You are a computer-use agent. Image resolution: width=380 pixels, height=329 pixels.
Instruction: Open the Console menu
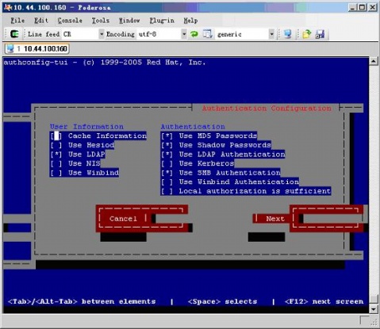tap(70, 21)
